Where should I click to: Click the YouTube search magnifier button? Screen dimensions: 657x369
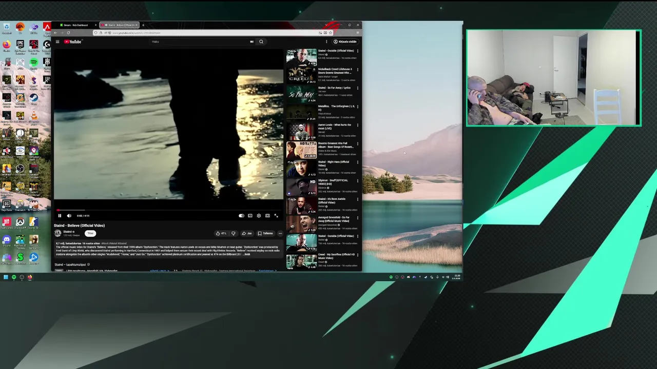click(261, 42)
